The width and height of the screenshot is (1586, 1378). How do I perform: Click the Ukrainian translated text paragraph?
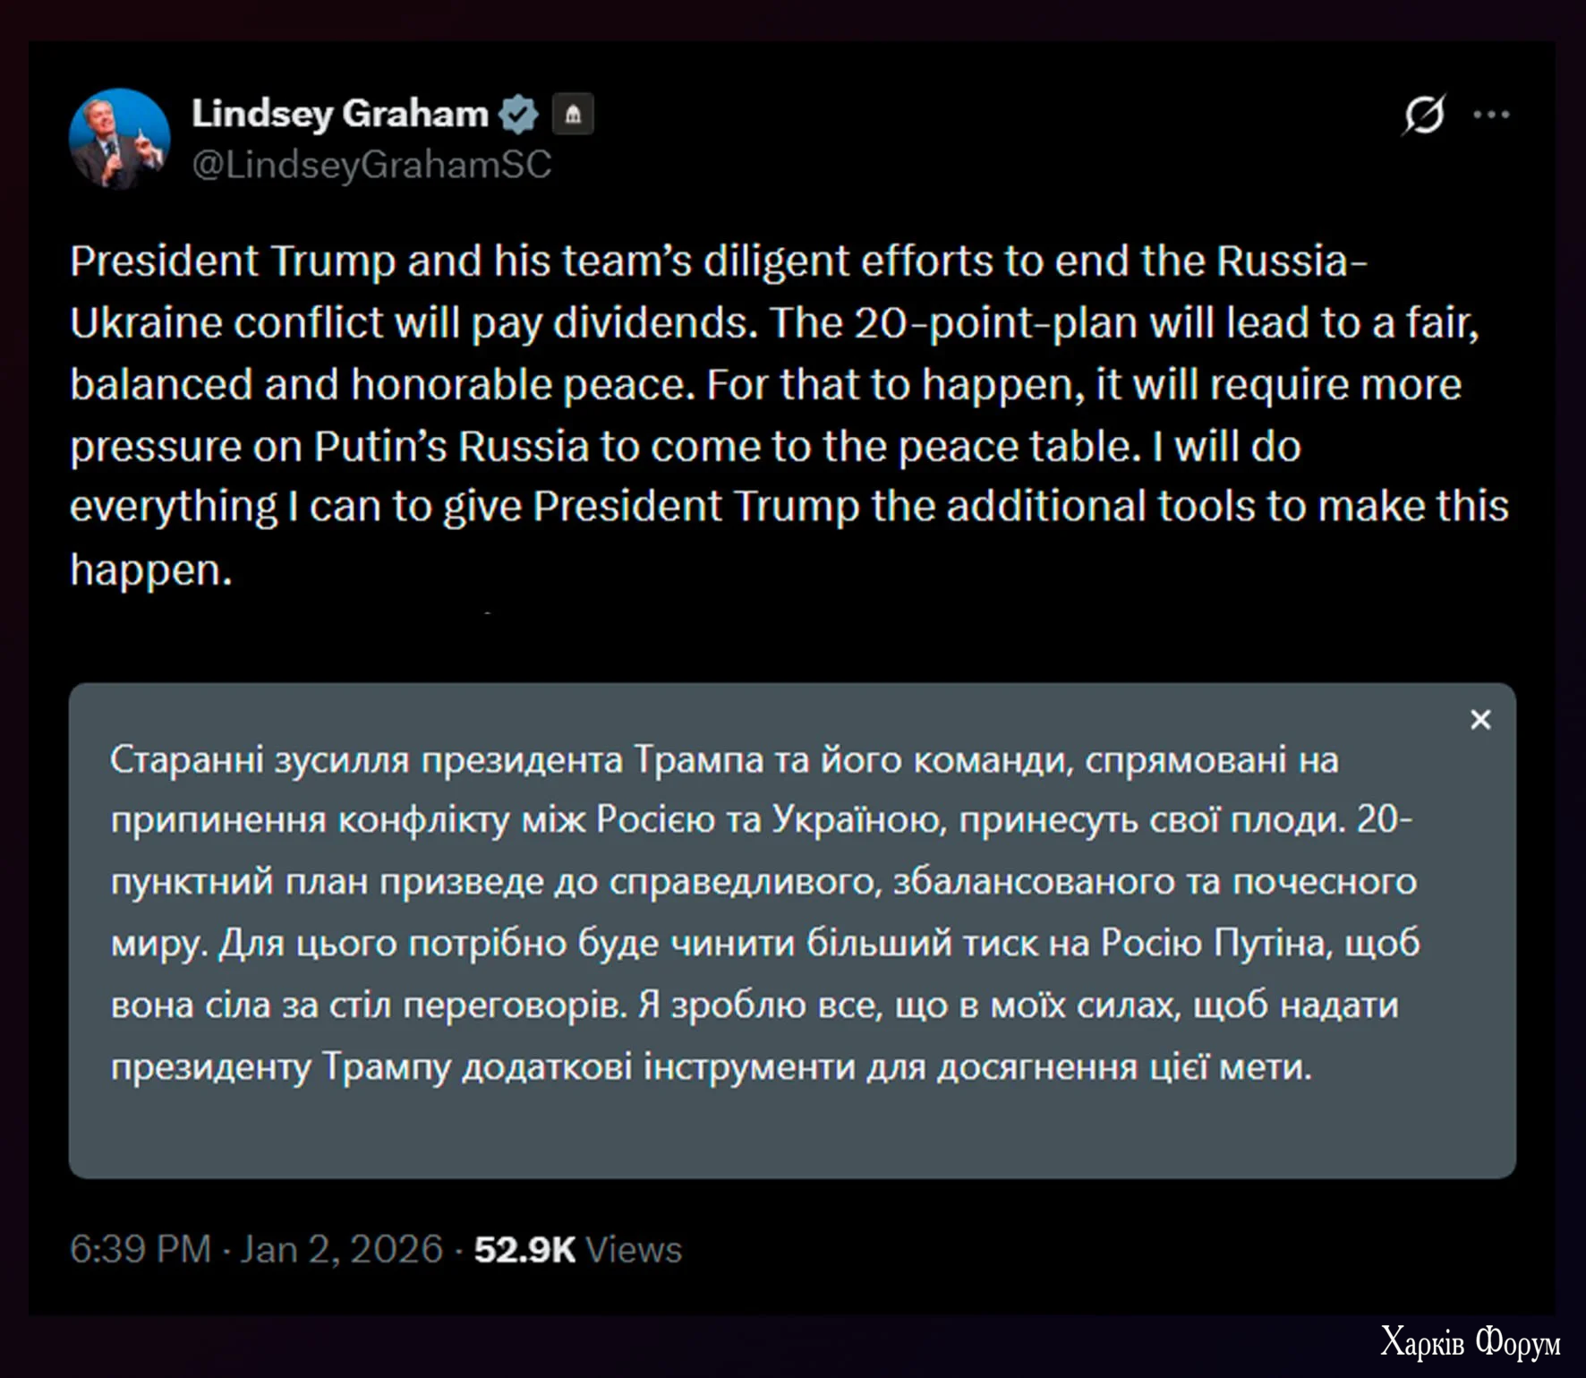[761, 912]
